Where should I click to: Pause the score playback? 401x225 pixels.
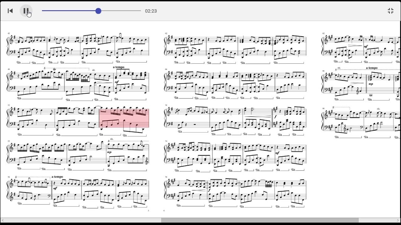(26, 11)
